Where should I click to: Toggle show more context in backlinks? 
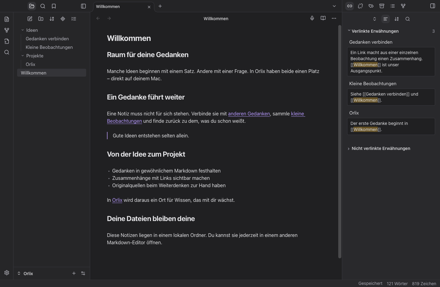coord(386,19)
